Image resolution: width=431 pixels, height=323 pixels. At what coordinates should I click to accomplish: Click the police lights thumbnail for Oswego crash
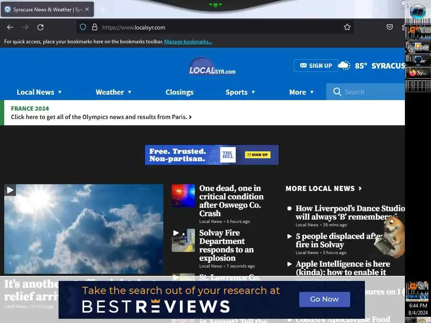(x=184, y=196)
